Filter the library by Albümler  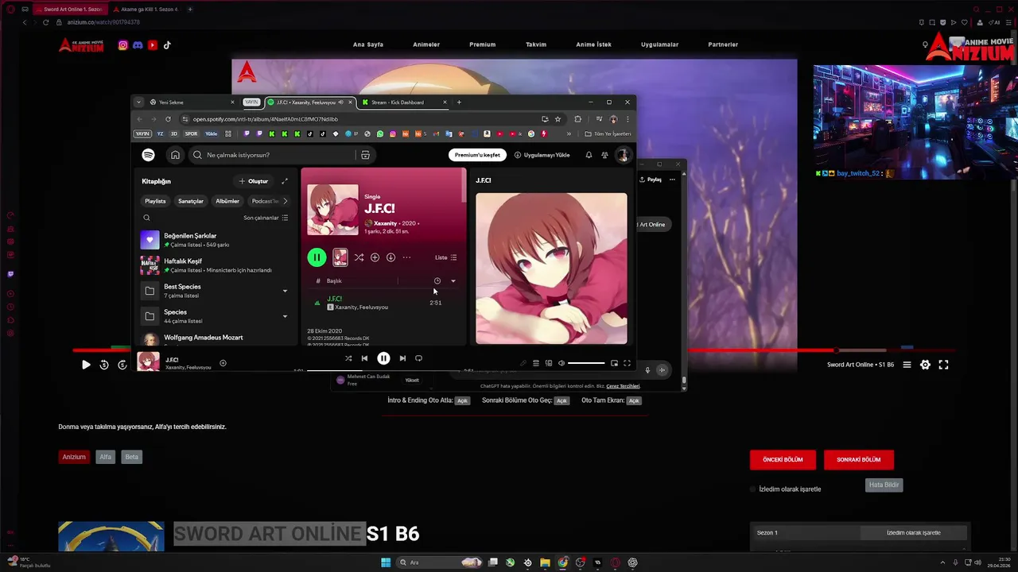pos(227,201)
